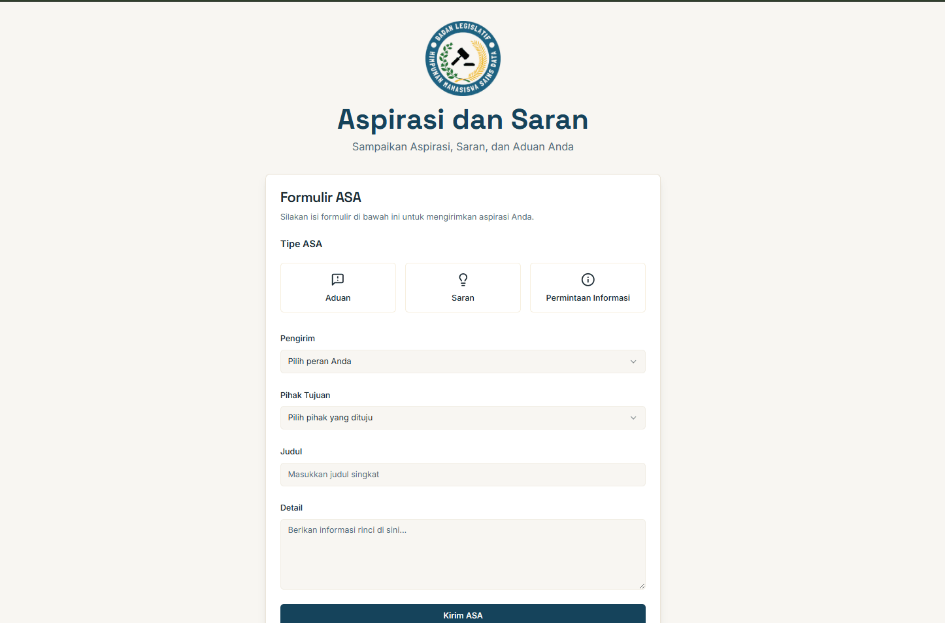Select the Aduan type card
The image size is (945, 623).
(x=338, y=288)
